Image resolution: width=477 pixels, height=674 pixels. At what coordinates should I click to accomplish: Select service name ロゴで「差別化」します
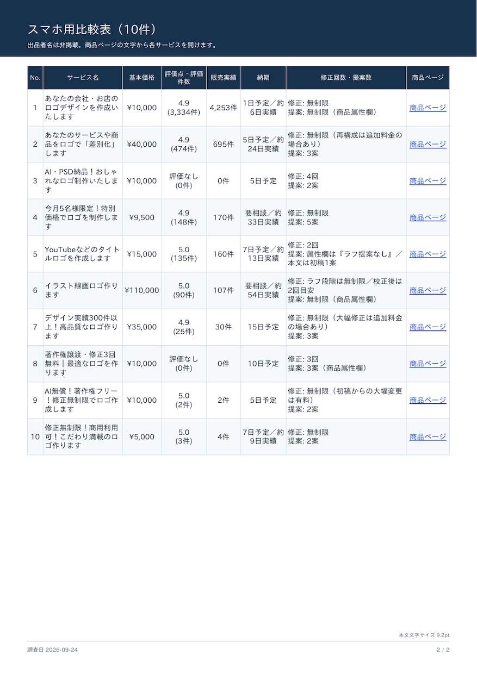[x=83, y=144]
